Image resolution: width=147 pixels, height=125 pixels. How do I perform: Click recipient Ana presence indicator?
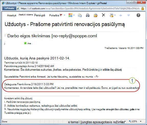pyautogui.click(x=25, y=43)
